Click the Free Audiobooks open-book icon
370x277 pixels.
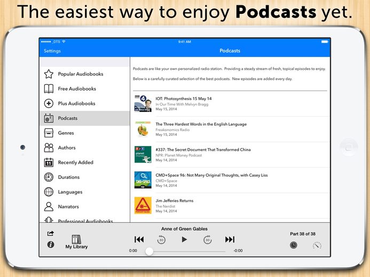(x=49, y=89)
